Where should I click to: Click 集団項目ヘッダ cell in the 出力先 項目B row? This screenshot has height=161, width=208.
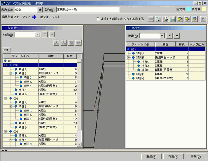pyautogui.click(x=165, y=57)
